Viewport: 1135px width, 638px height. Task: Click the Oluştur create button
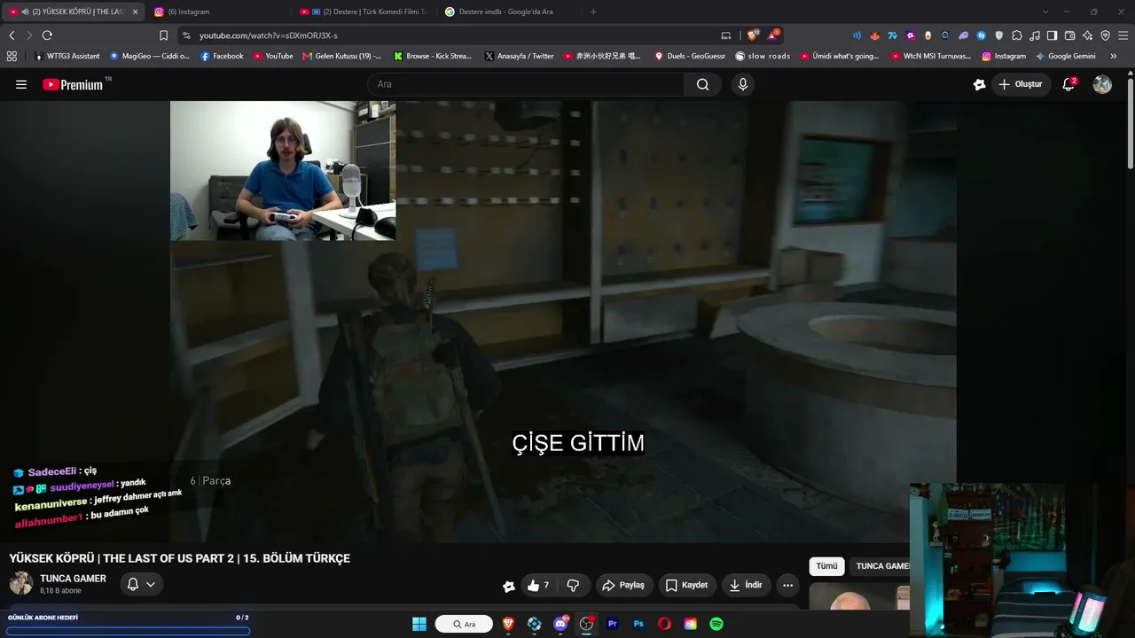(x=1021, y=84)
